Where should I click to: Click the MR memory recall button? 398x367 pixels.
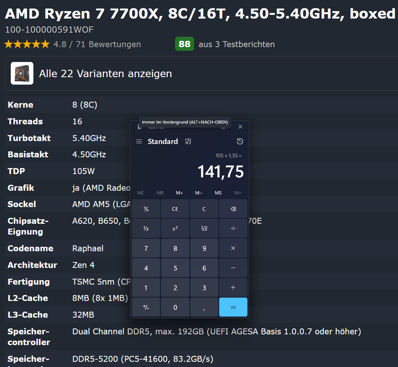pos(160,193)
